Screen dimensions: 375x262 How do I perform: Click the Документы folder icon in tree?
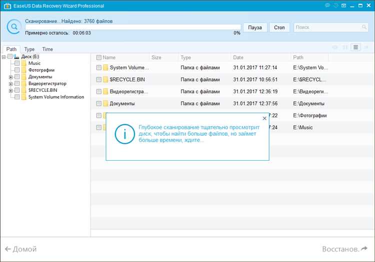(23, 76)
